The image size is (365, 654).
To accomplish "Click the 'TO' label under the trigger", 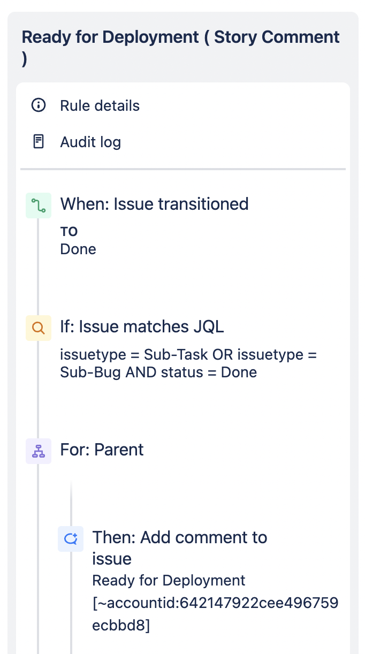I will click(x=69, y=232).
